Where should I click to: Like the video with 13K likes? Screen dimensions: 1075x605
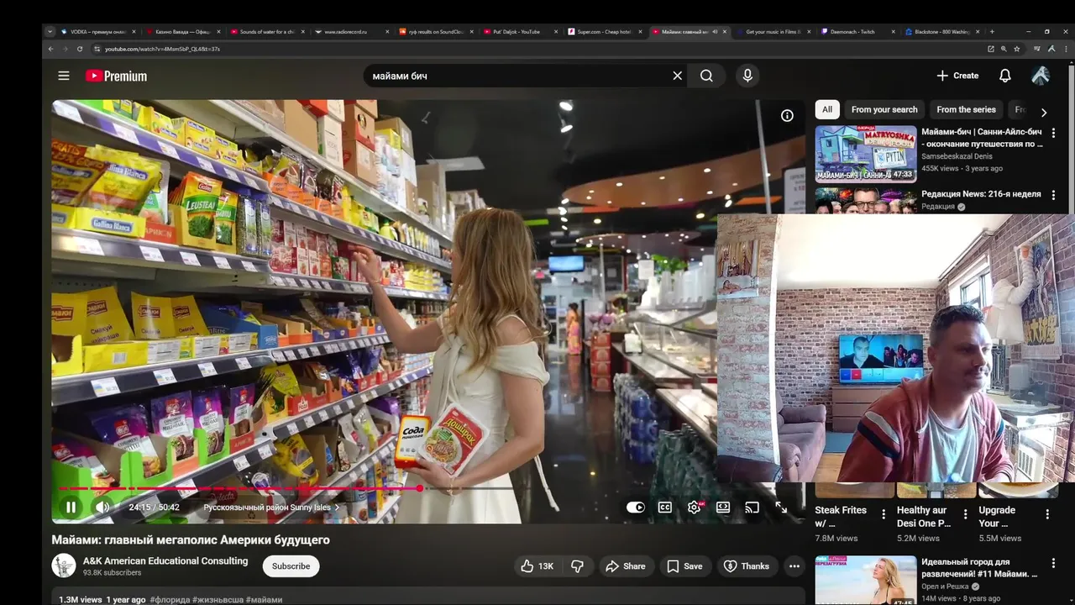pyautogui.click(x=537, y=566)
